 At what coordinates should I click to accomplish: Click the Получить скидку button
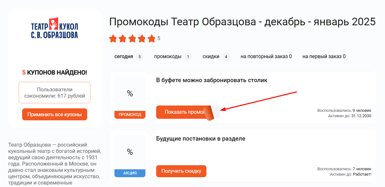click(181, 171)
